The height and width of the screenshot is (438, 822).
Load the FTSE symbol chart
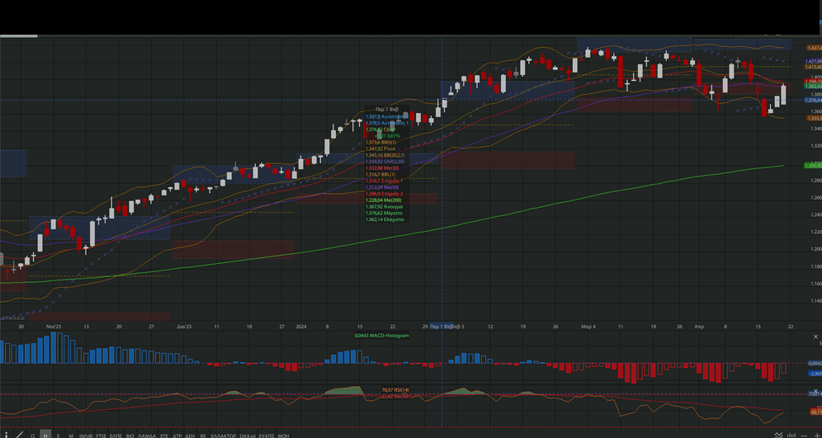102,436
